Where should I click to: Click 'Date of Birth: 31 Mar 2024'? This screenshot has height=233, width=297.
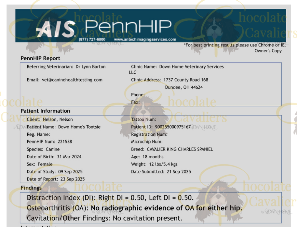click(x=54, y=157)
